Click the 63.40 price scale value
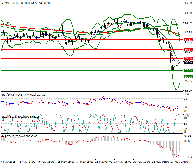The image size is (195, 165). pyautogui.click(x=188, y=23)
